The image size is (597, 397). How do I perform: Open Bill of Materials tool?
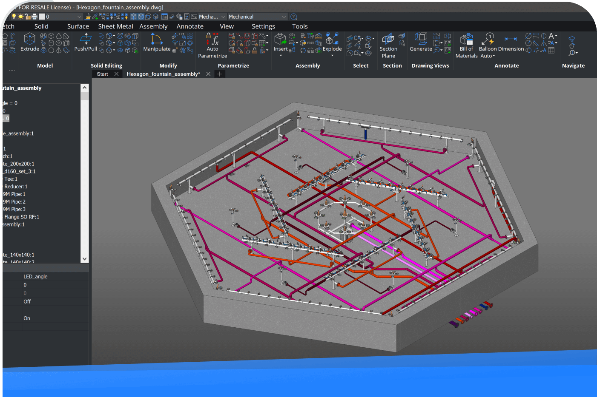point(466,45)
